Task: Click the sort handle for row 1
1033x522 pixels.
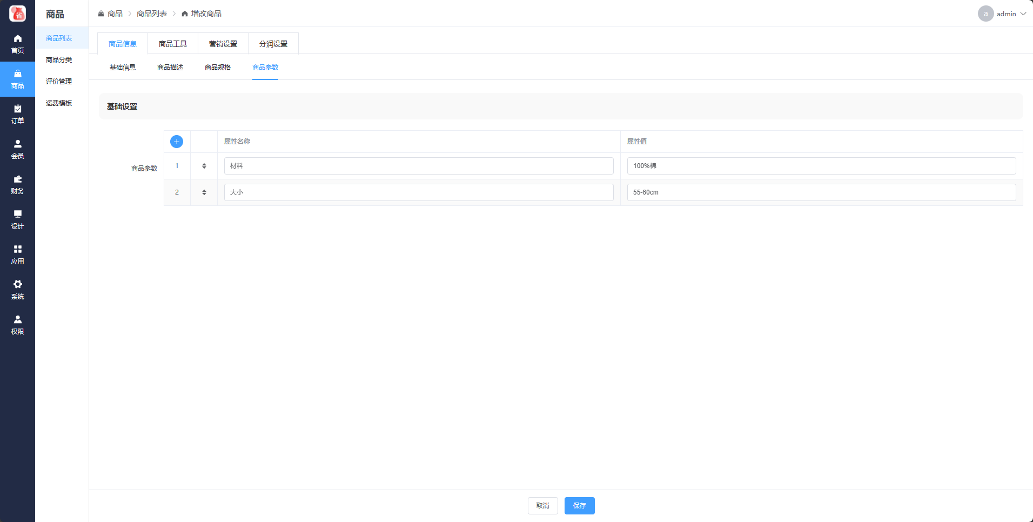Action: tap(204, 166)
